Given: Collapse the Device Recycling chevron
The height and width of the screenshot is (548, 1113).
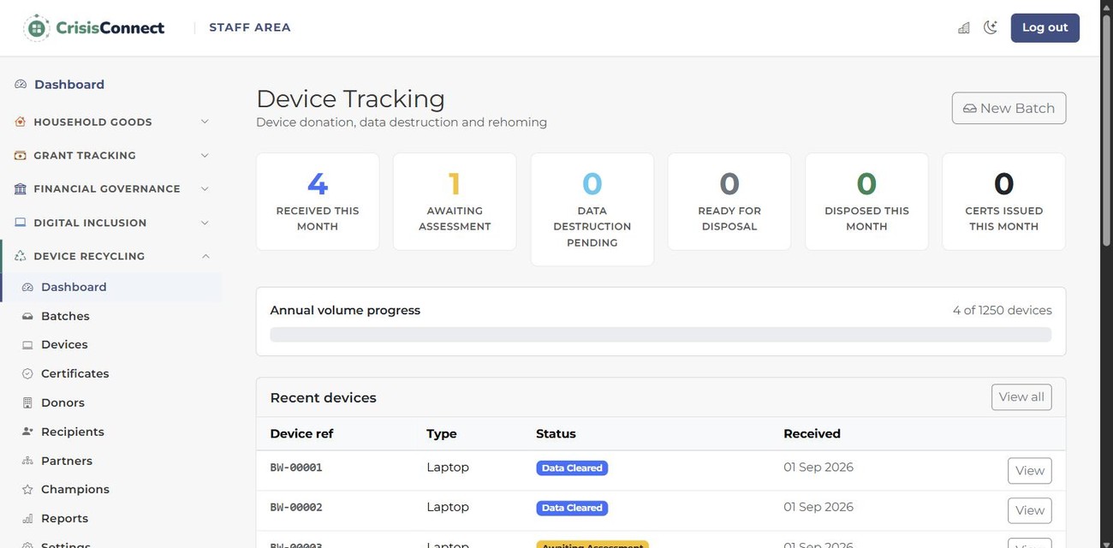Looking at the screenshot, I should pos(205,256).
